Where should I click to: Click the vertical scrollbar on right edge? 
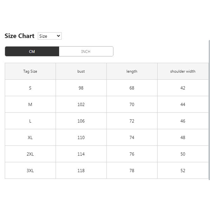(209, 110)
